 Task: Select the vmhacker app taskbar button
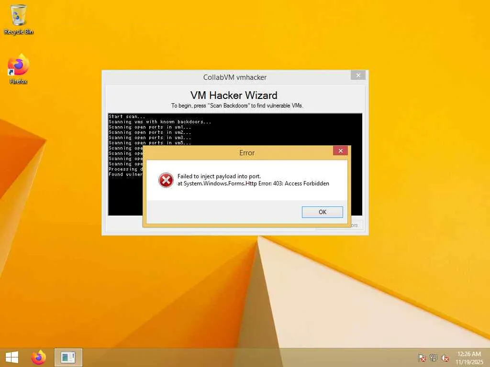68,357
